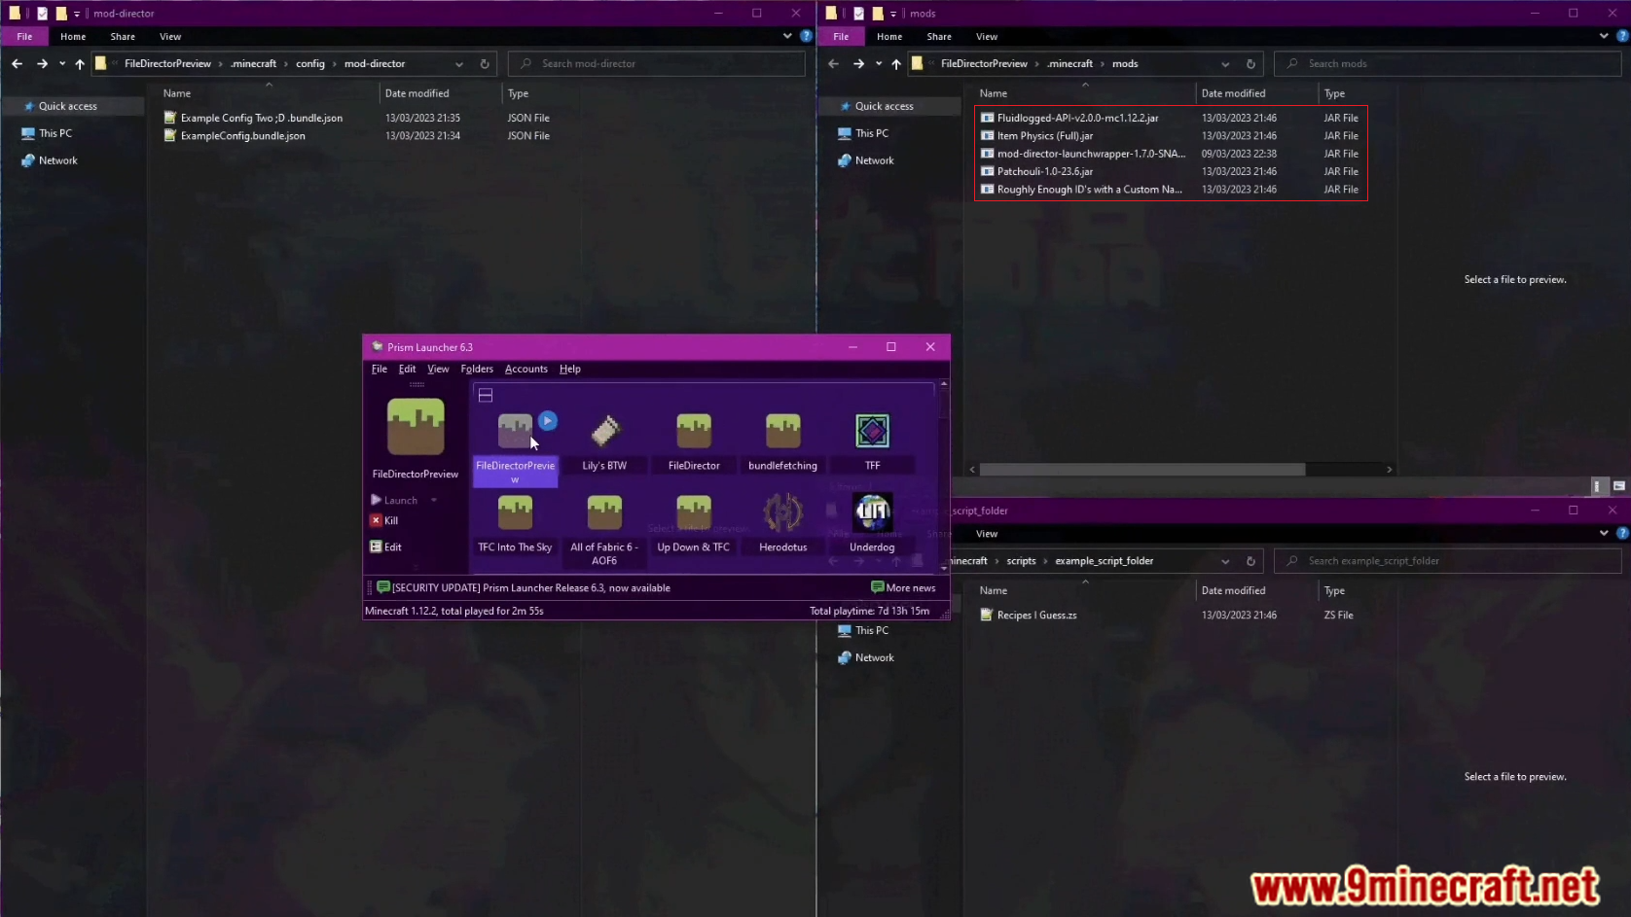The image size is (1631, 917).
Task: Select the Herodotus gear instance icon
Action: pyautogui.click(x=782, y=512)
